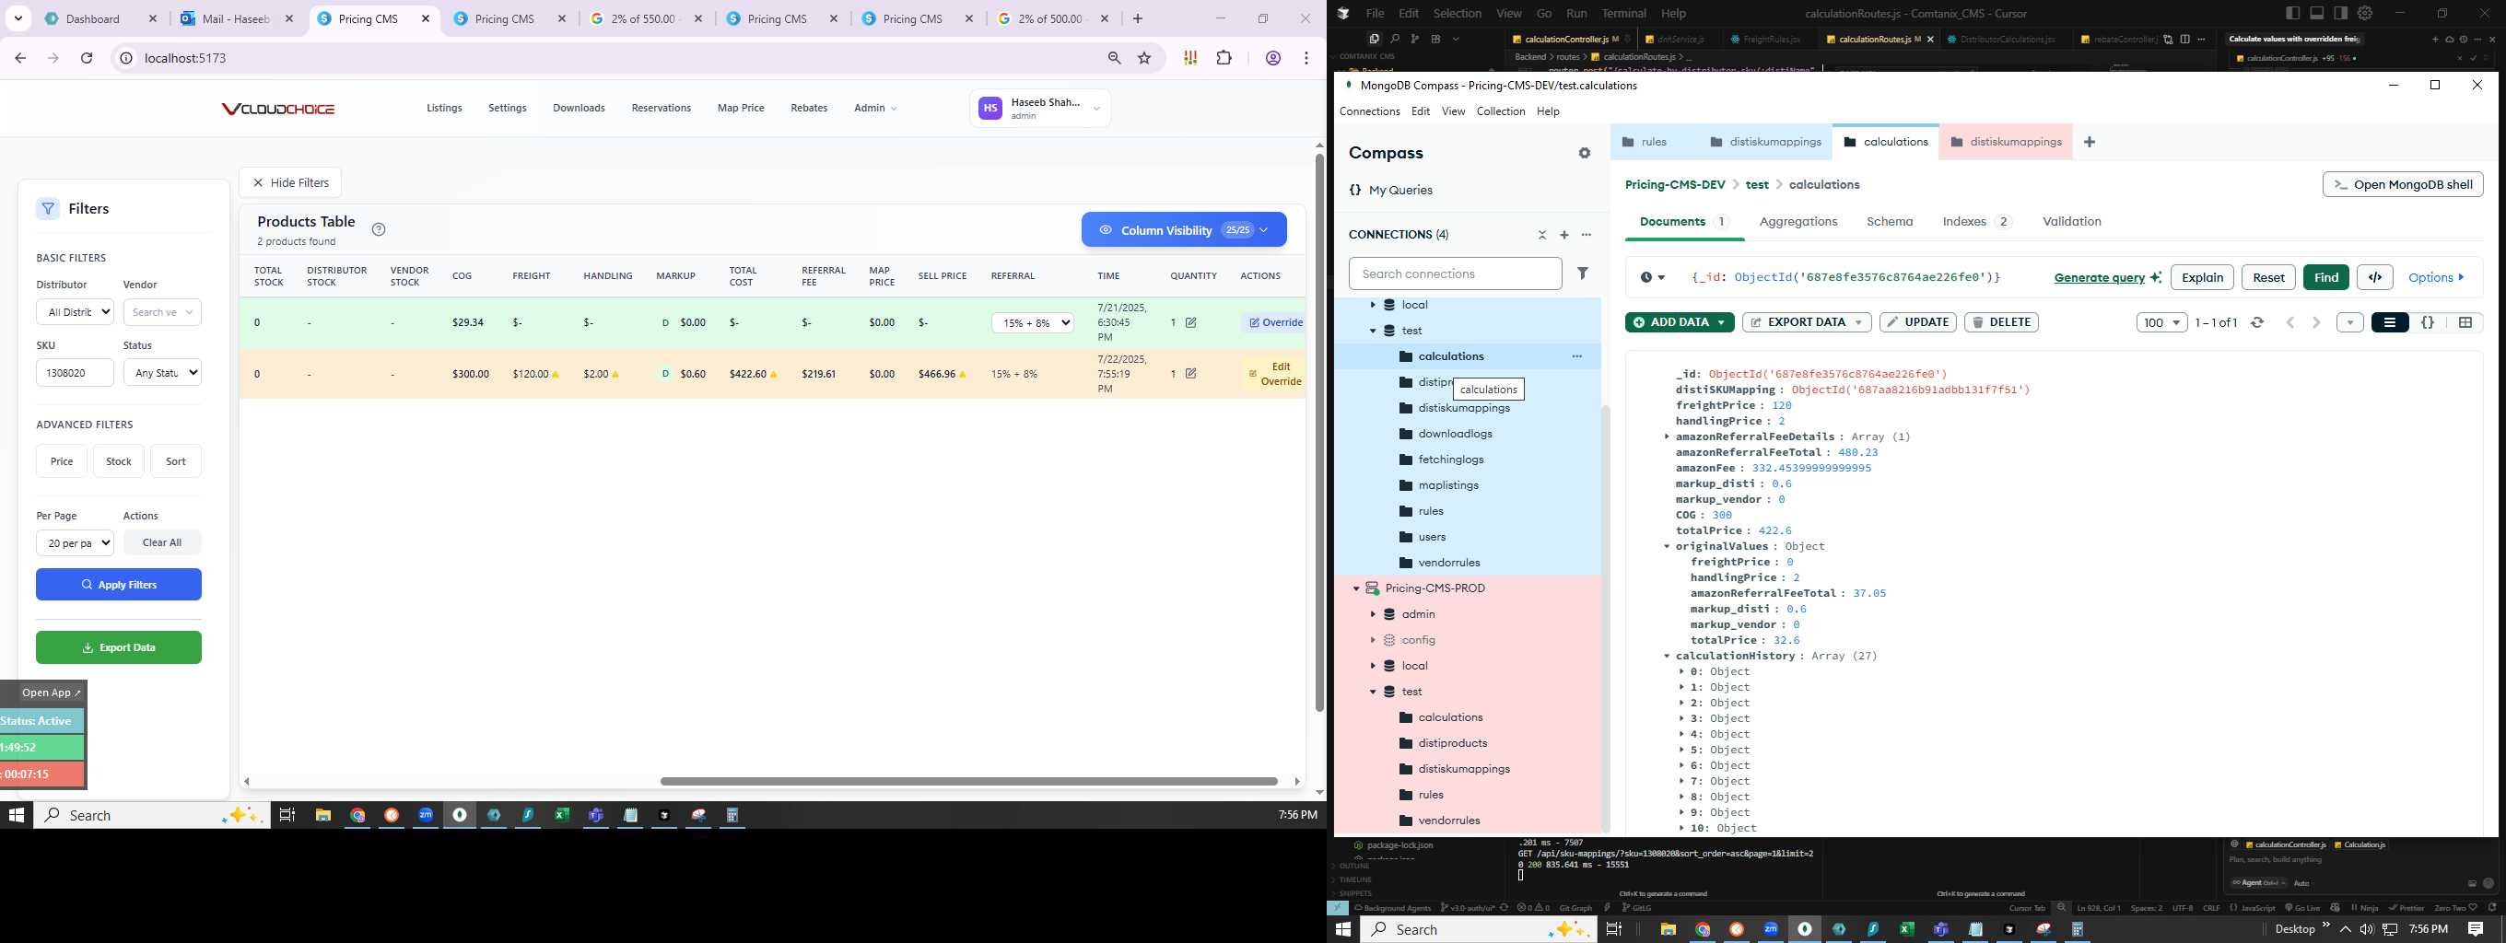Click the refresh documents icon in Compass

2258,322
